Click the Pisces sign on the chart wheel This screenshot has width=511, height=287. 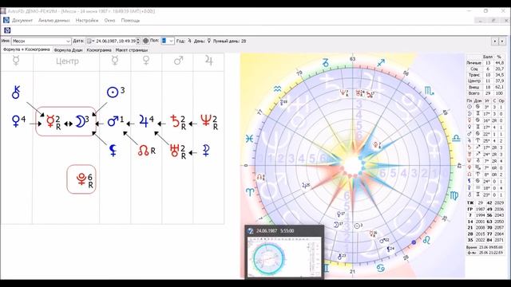(x=249, y=139)
